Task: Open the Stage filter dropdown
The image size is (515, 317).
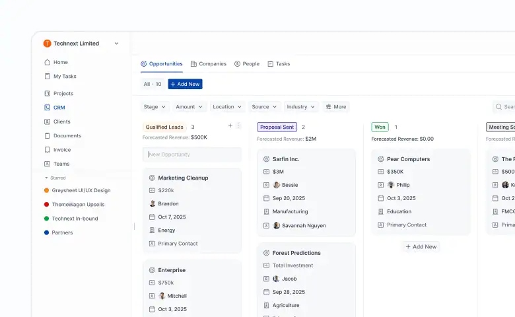Action: coord(155,107)
